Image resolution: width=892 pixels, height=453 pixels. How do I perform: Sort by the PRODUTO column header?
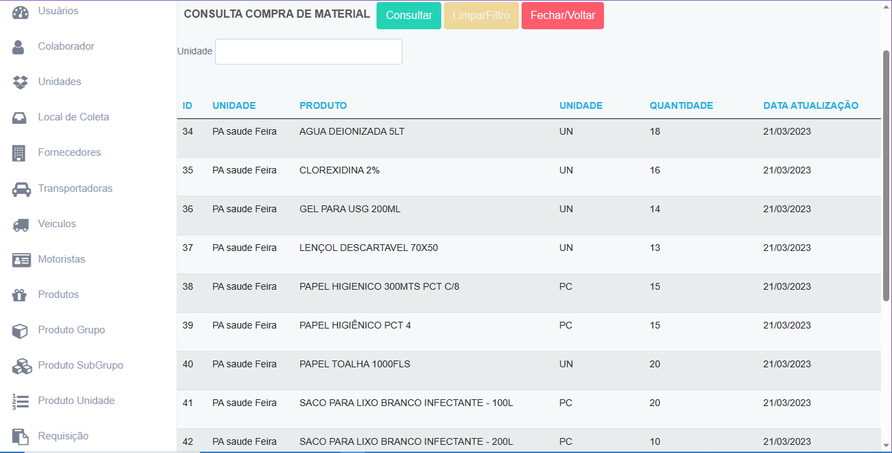click(323, 105)
